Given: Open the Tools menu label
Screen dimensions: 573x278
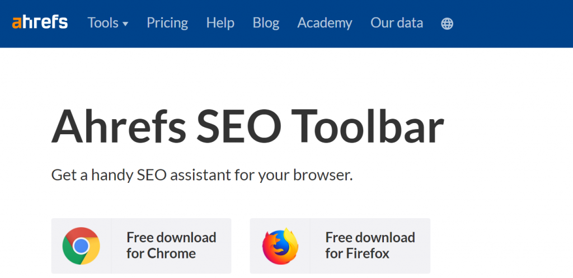Looking at the screenshot, I should pyautogui.click(x=103, y=23).
